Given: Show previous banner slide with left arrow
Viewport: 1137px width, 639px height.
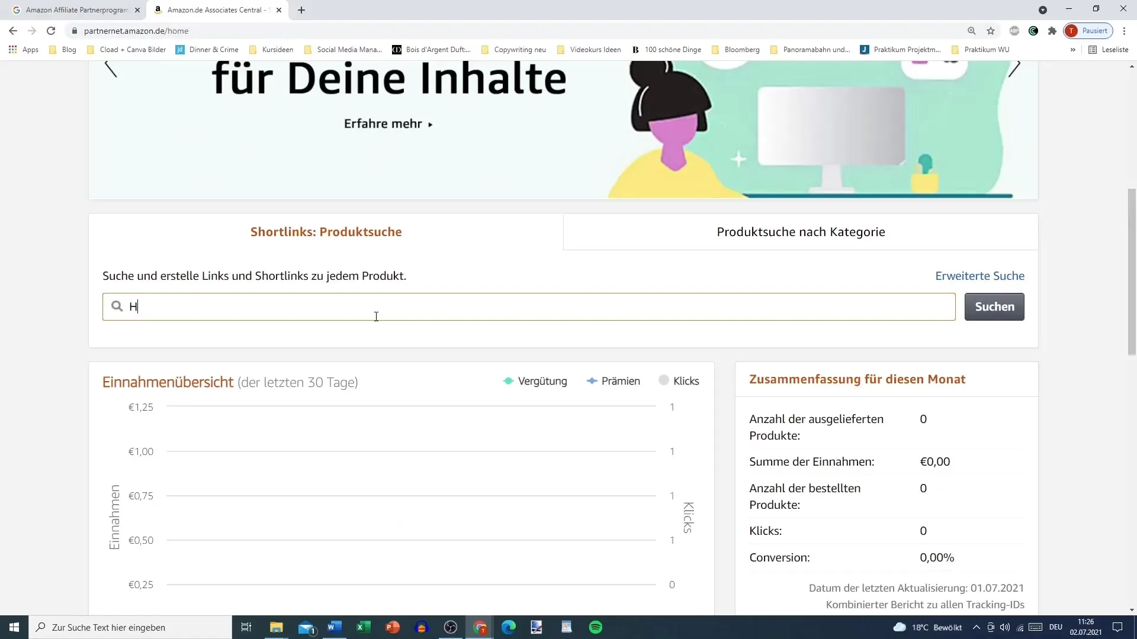Looking at the screenshot, I should (111, 69).
